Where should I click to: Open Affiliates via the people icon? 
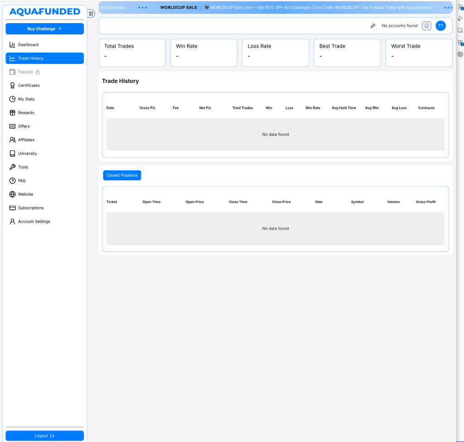tap(12, 140)
